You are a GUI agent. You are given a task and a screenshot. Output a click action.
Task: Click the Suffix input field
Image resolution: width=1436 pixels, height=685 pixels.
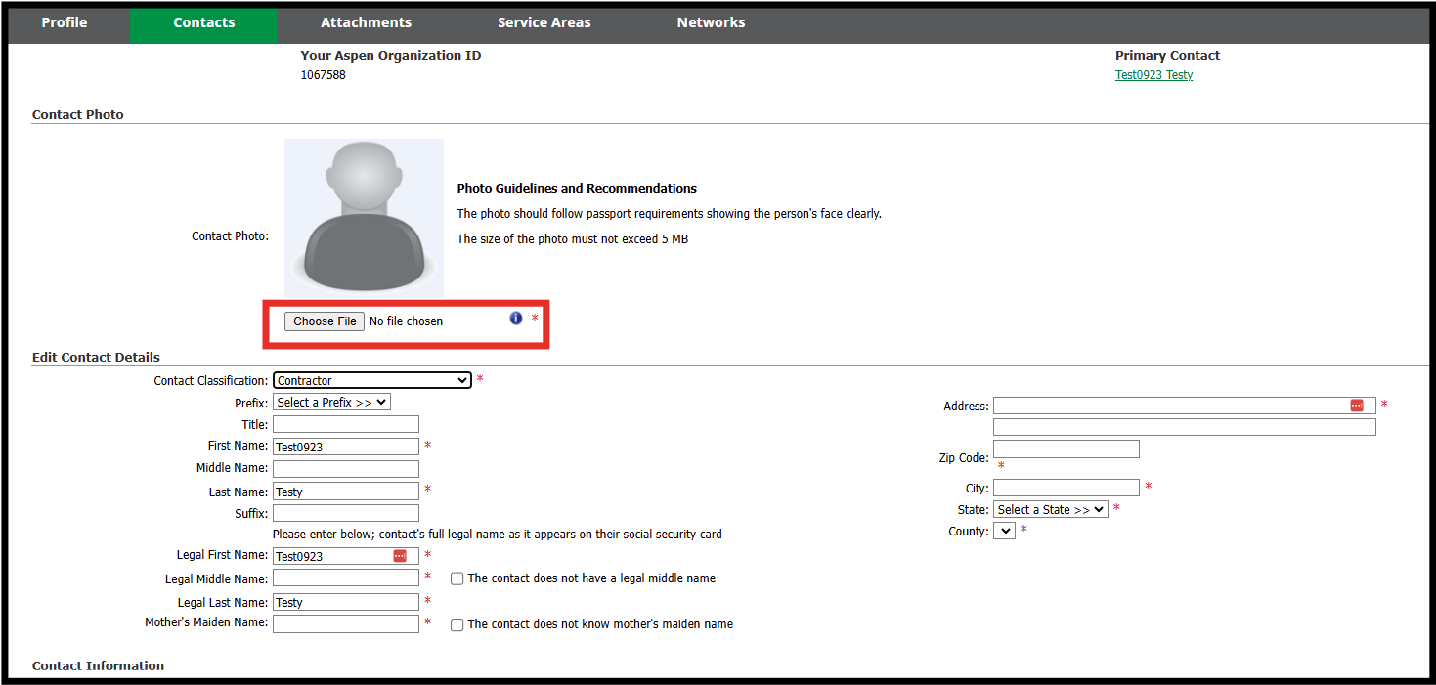click(x=346, y=513)
